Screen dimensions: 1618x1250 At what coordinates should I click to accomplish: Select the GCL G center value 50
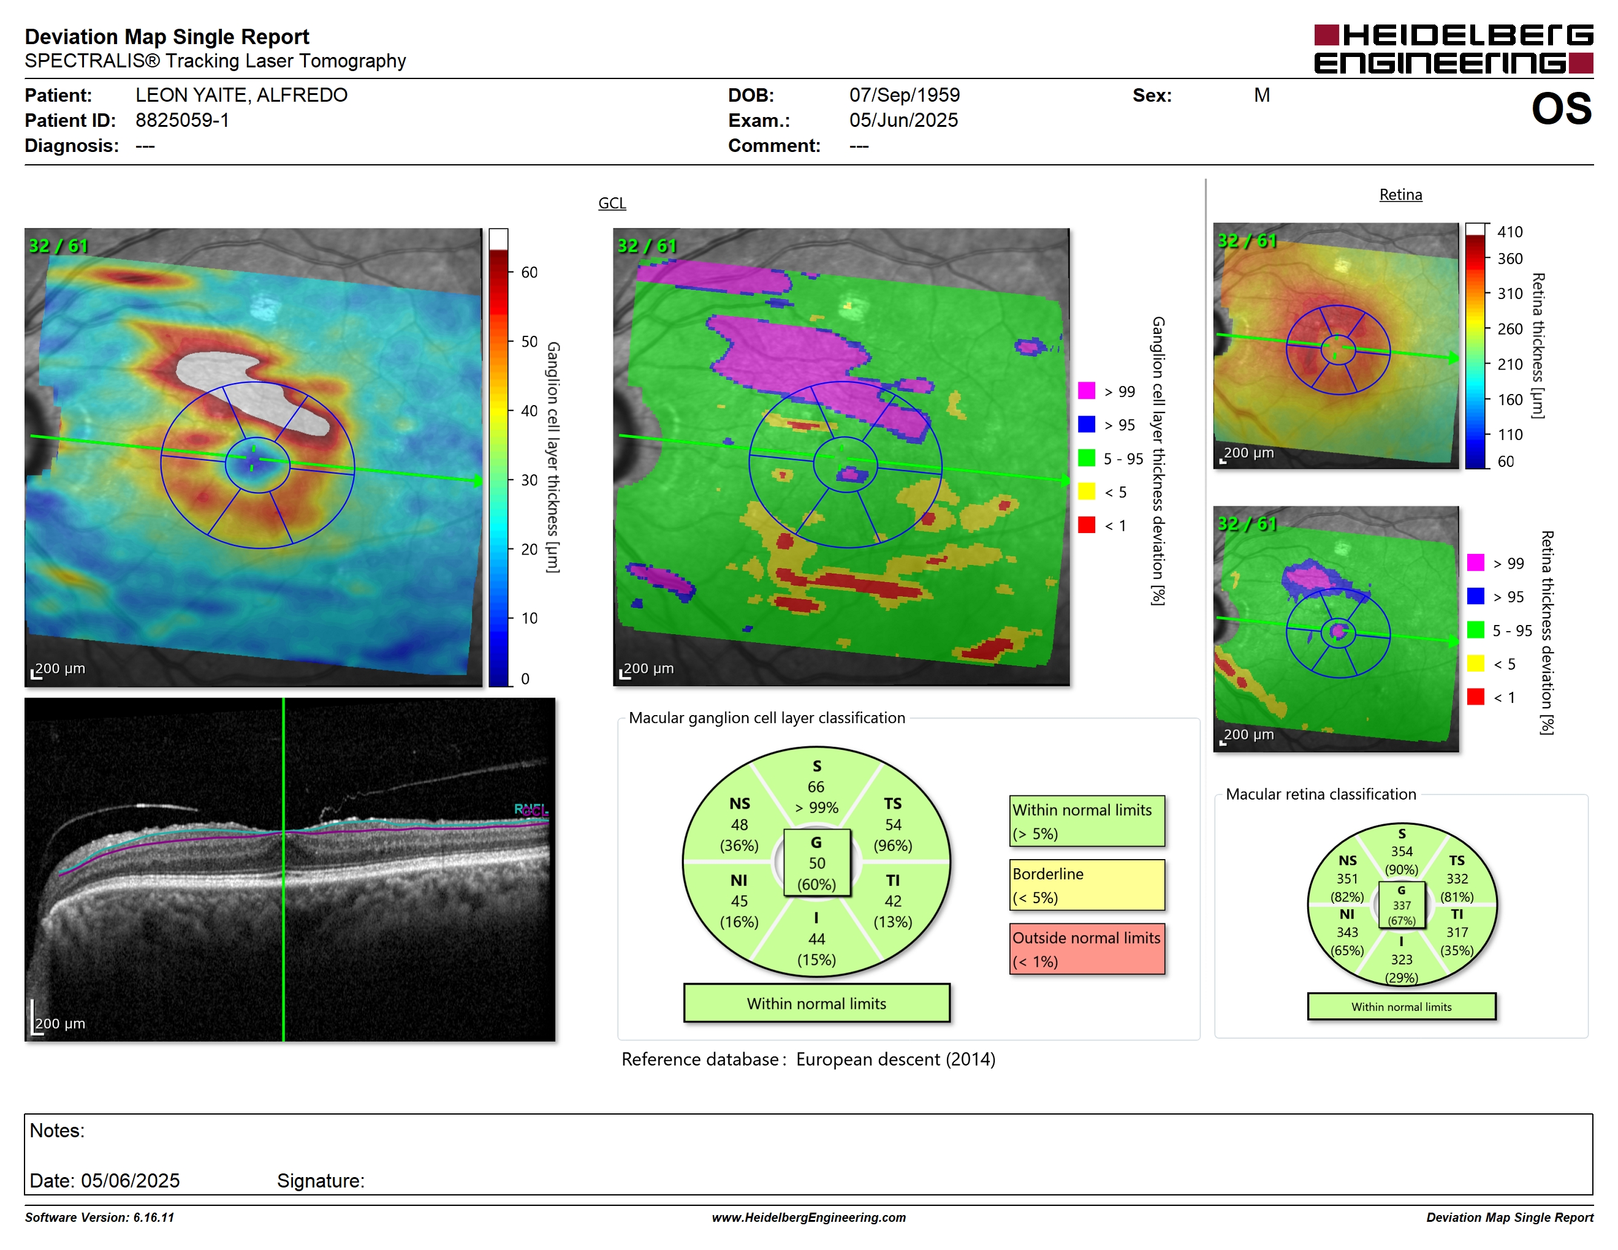pos(816,863)
